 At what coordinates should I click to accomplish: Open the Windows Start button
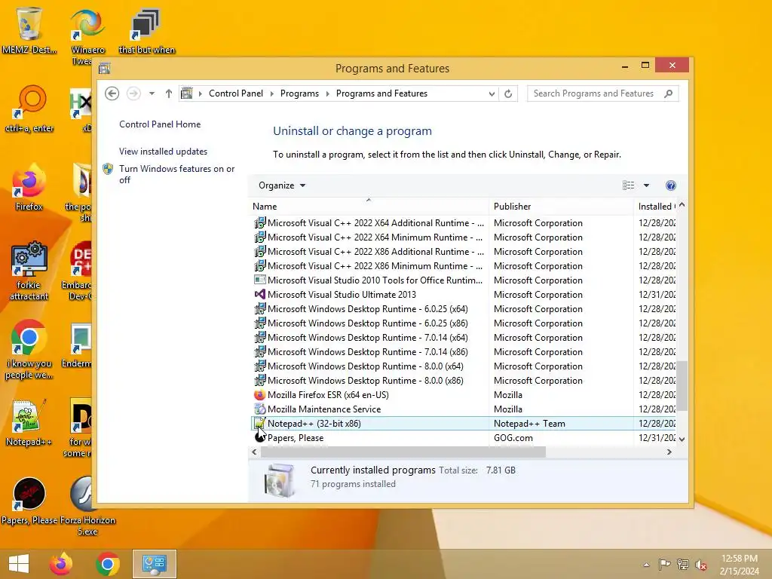tap(19, 564)
